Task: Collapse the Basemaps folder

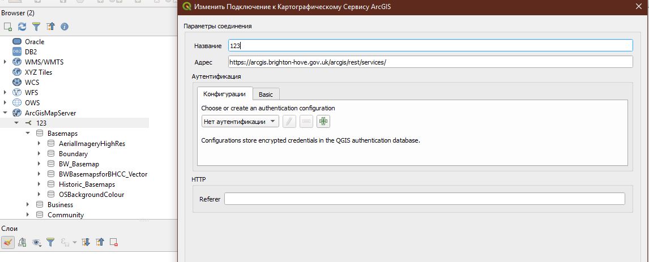Action: pos(28,134)
